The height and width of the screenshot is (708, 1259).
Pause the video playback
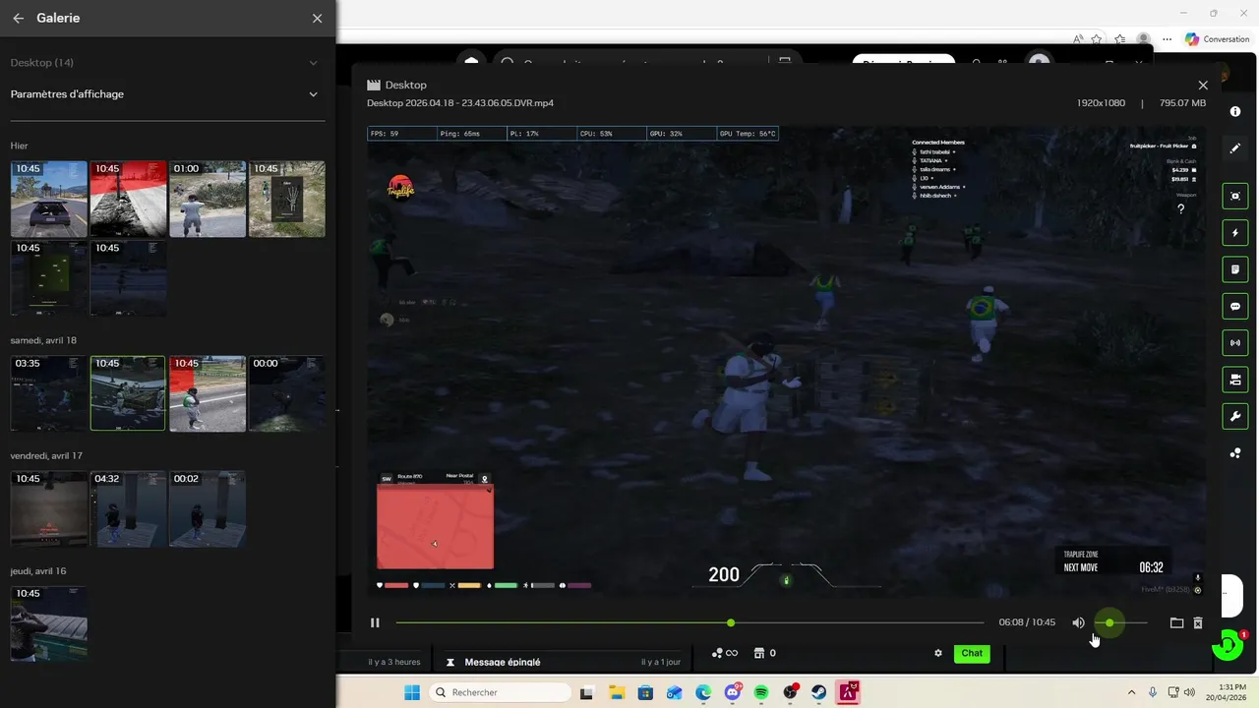coord(375,622)
